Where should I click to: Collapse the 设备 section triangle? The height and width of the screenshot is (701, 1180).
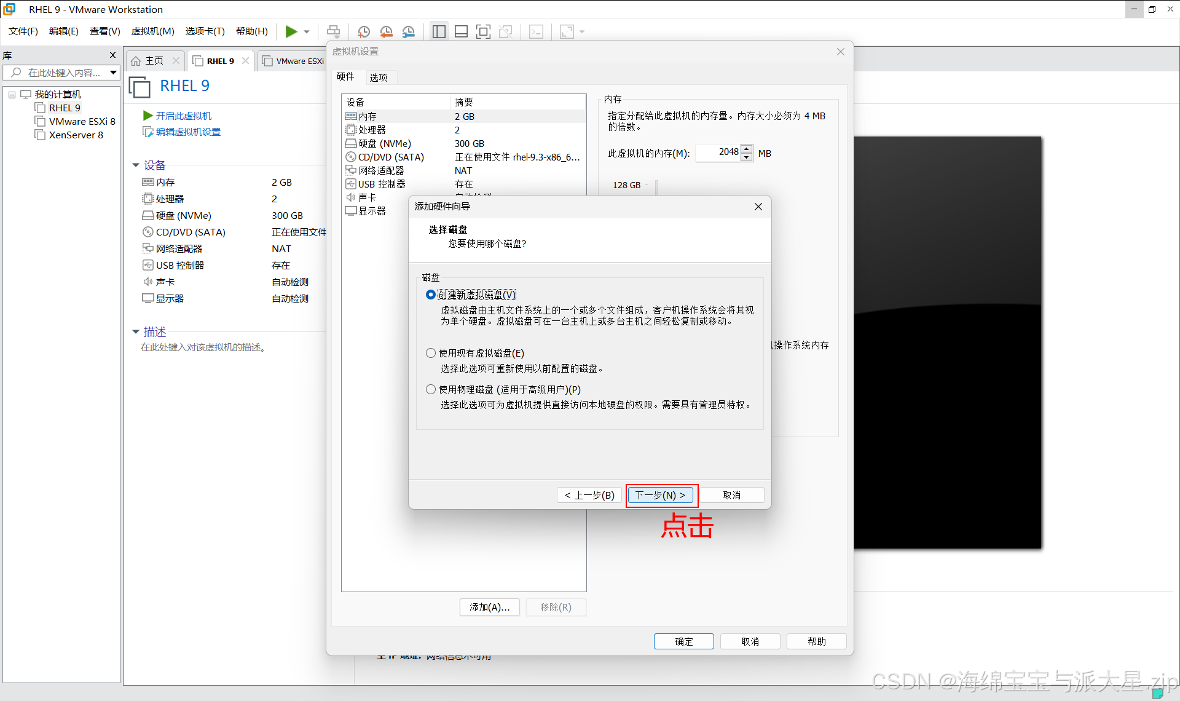136,165
